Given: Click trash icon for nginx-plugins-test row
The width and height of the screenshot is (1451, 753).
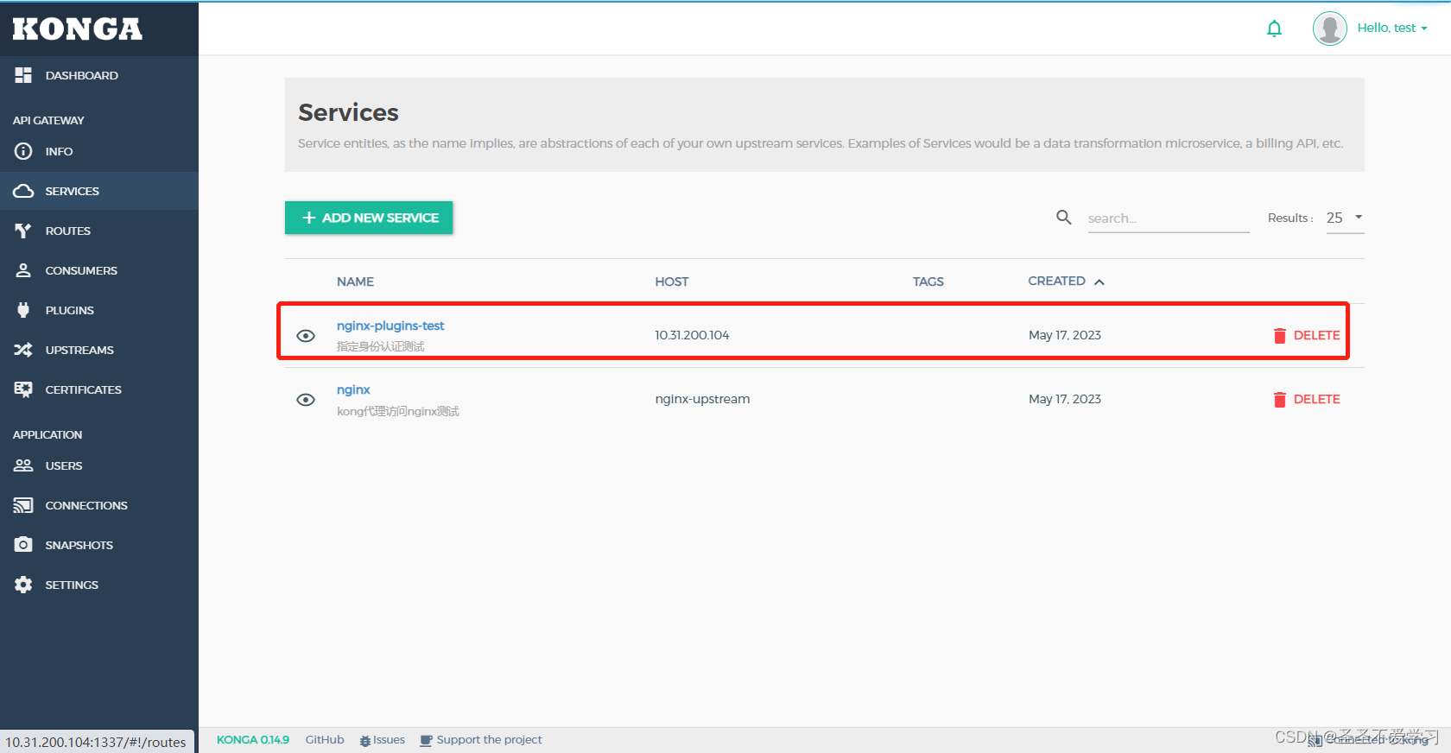Looking at the screenshot, I should pos(1280,336).
